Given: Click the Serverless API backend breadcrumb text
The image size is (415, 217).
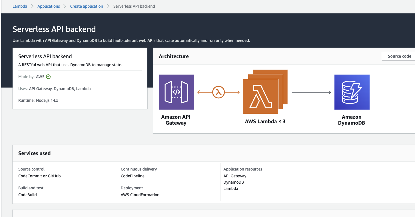Looking at the screenshot, I should [x=134, y=6].
